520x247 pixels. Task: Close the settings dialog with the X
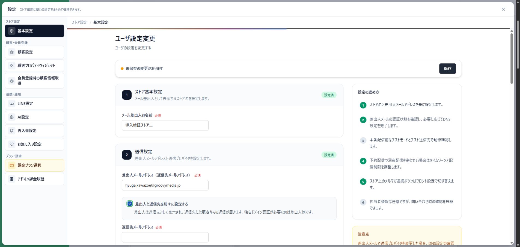503,9
